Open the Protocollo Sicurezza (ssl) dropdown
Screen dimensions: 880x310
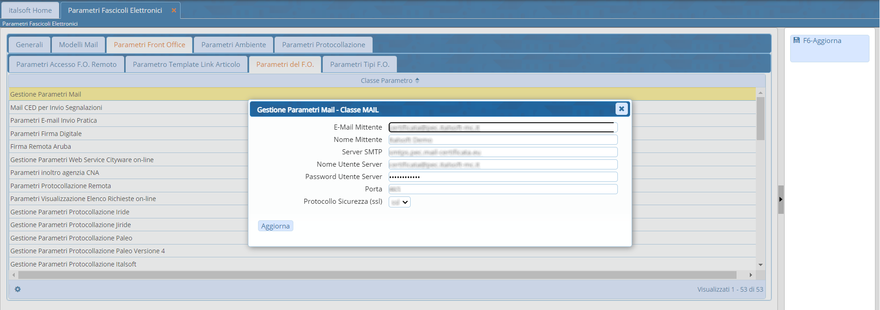click(400, 202)
